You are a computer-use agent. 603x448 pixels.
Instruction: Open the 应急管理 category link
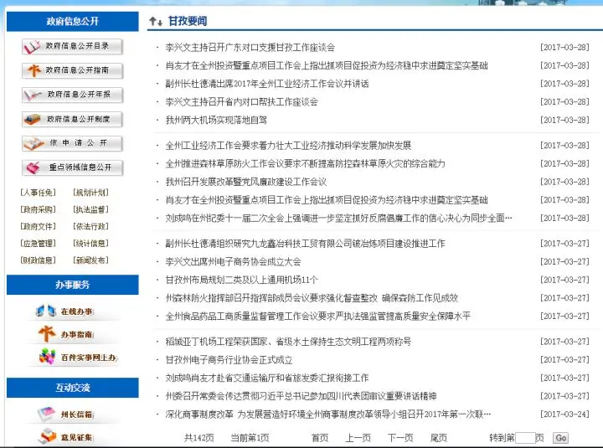point(38,244)
